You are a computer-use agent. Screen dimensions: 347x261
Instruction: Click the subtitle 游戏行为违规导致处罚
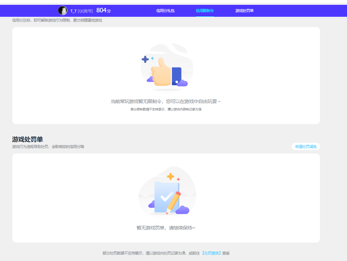[x=30, y=147]
